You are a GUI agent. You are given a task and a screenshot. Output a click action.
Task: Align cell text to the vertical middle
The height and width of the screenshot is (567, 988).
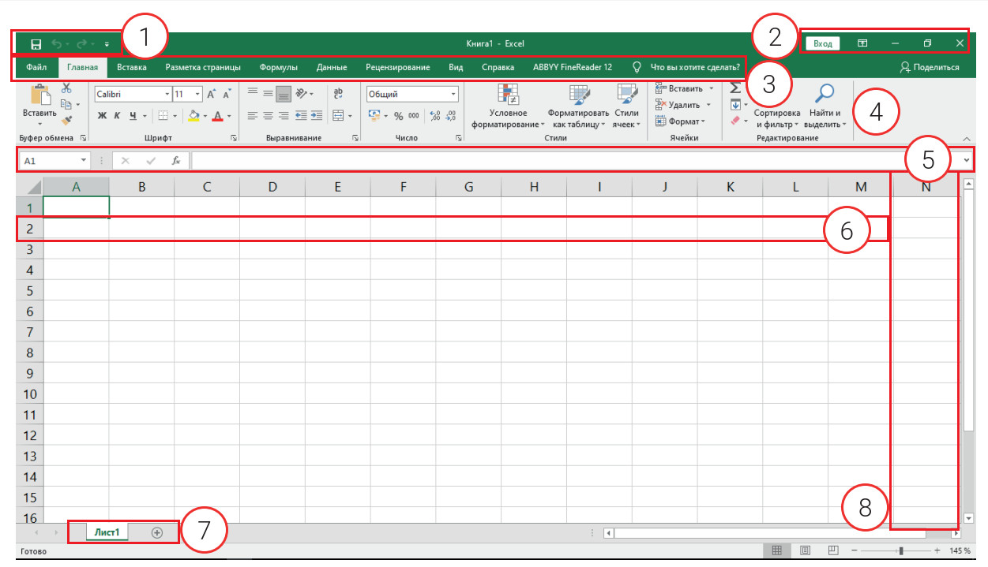click(x=268, y=94)
